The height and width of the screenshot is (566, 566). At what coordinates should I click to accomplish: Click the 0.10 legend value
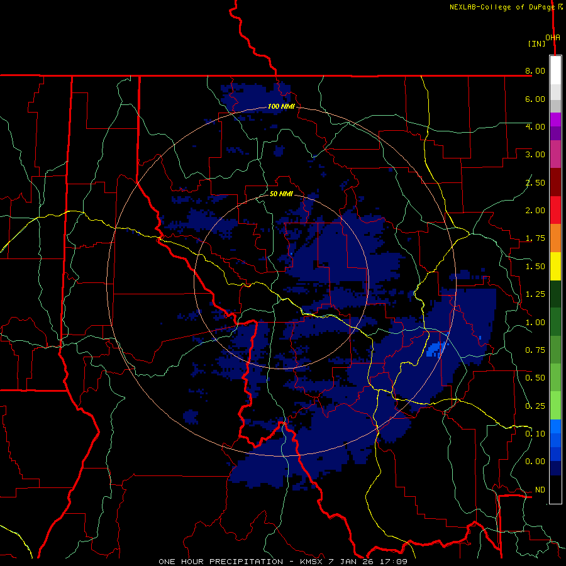point(535,434)
